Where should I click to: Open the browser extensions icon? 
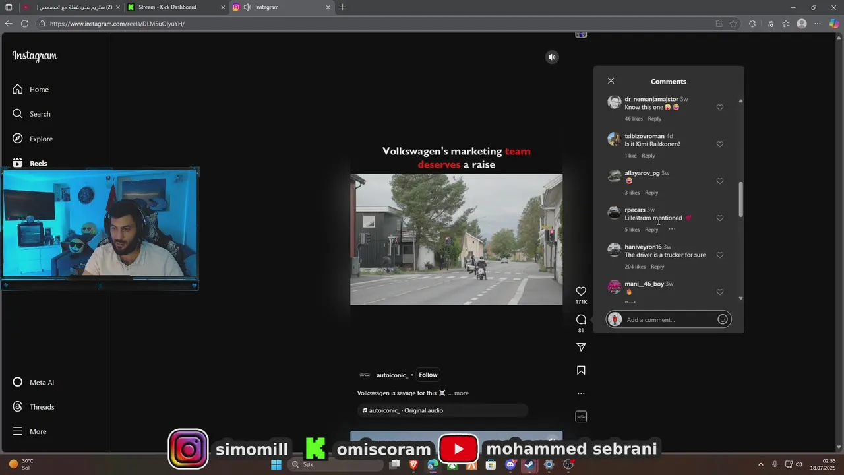[x=752, y=24]
